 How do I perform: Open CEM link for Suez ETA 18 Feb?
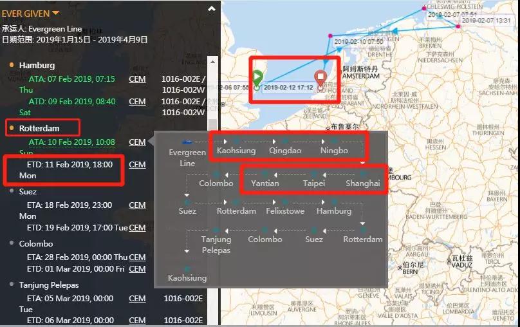(137, 205)
